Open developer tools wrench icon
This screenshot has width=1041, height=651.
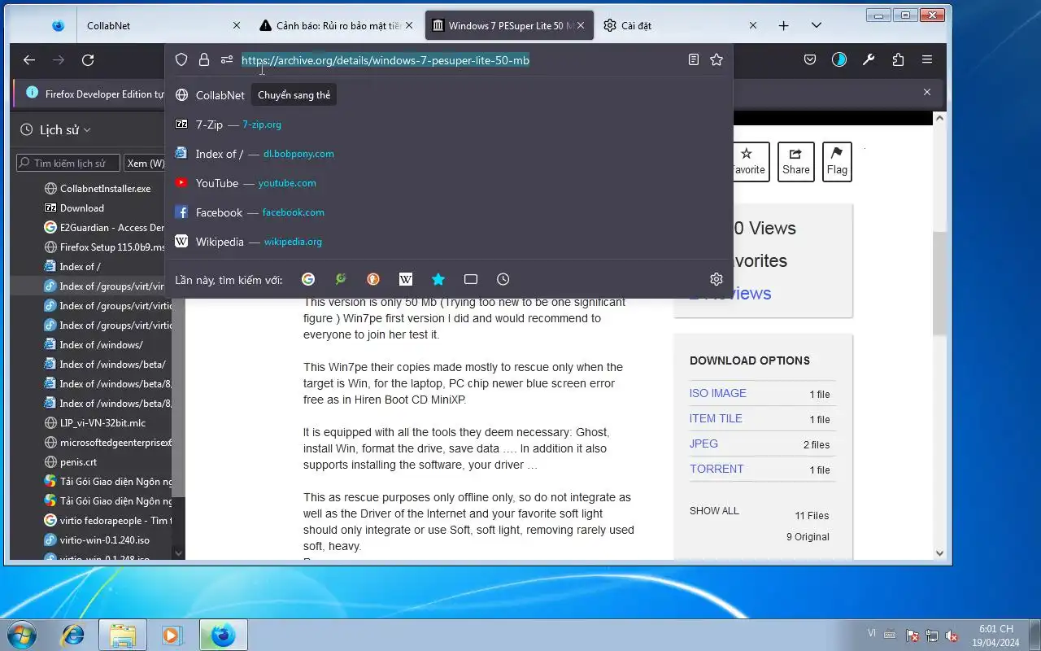click(x=869, y=59)
